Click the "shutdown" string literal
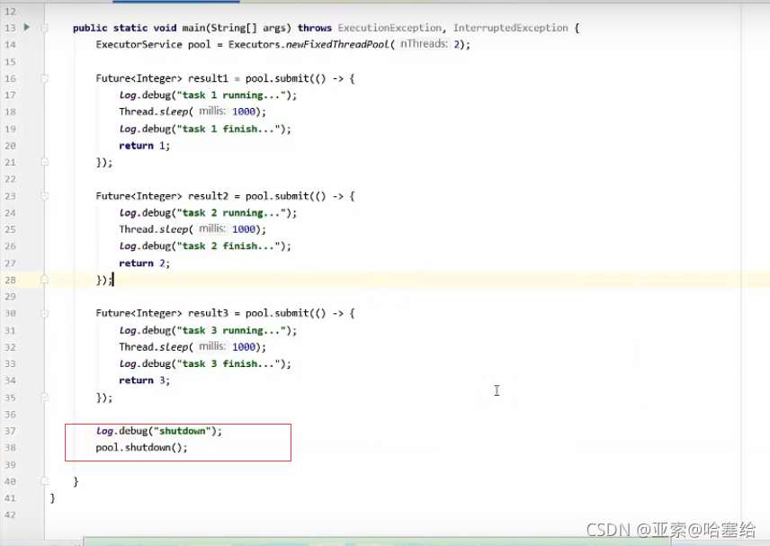Screen dimensions: 770x546 click(x=183, y=431)
